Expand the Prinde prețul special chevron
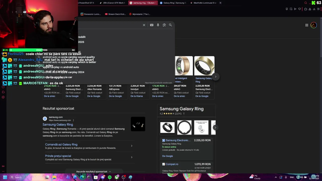The image size is (322, 181). [x=132, y=157]
